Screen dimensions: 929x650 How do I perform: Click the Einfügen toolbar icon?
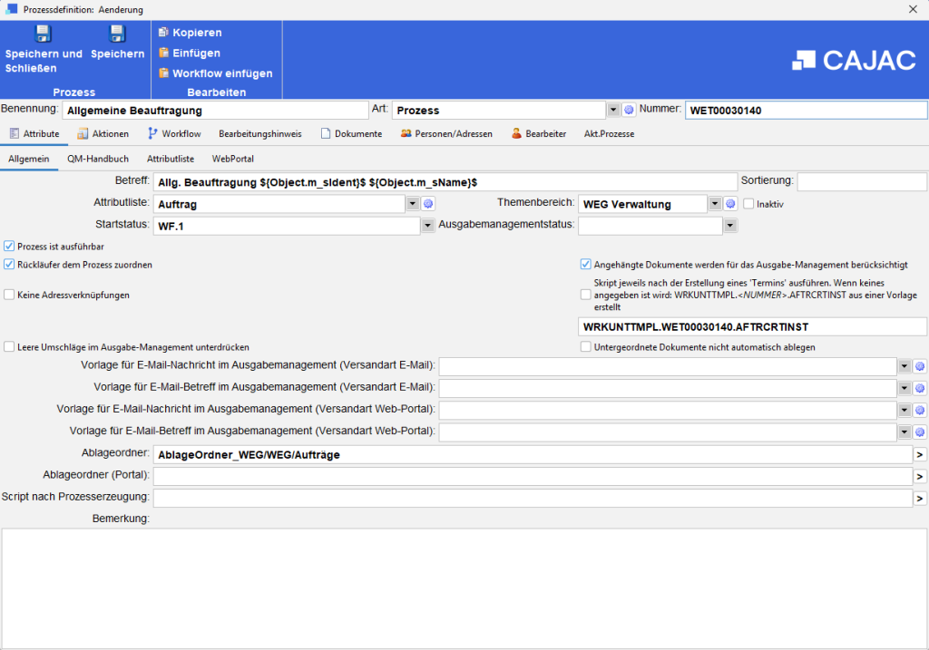(x=163, y=53)
